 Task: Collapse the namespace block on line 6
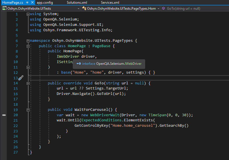(28, 41)
